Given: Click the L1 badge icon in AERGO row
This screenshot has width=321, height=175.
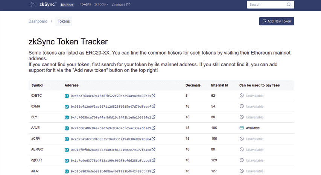Looking at the screenshot, I should [x=67, y=150].
